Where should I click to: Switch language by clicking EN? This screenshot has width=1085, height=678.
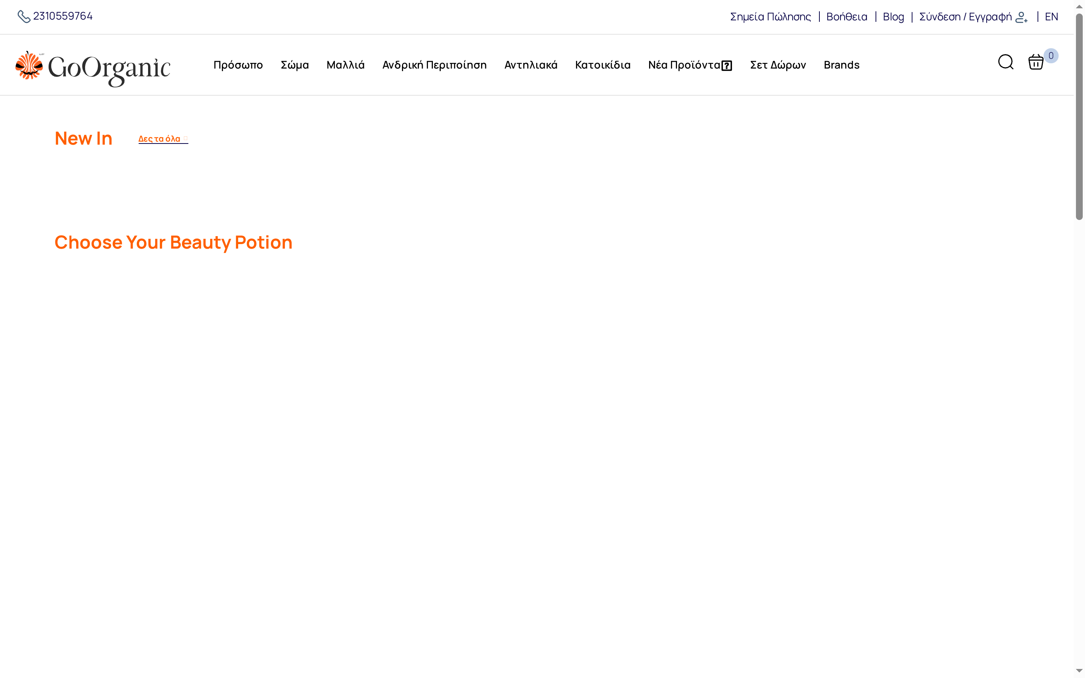[1051, 17]
